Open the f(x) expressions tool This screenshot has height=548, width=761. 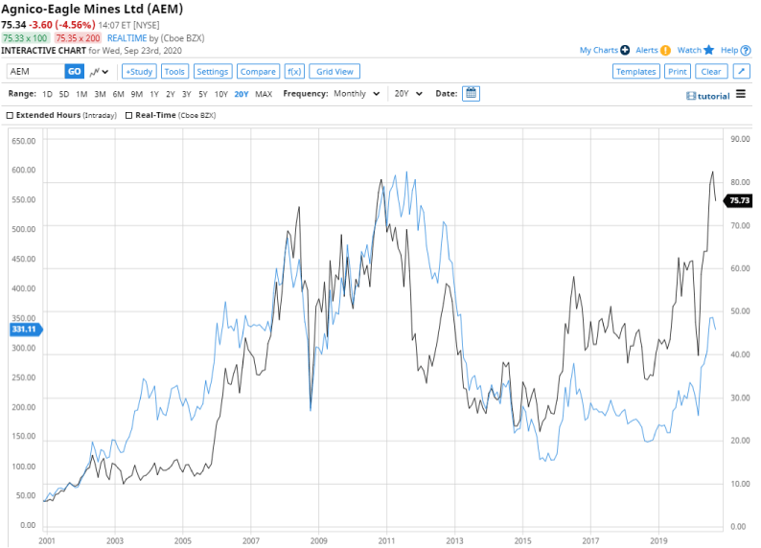point(294,72)
